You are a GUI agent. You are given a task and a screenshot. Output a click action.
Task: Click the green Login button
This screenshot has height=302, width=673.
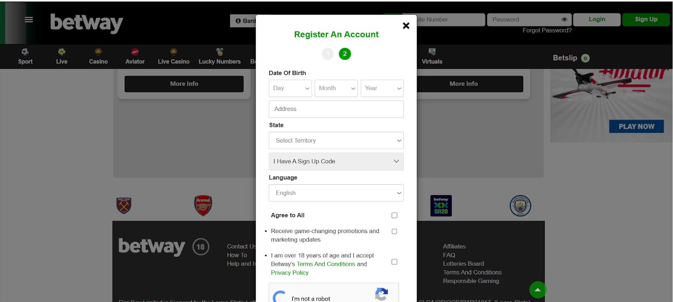pyautogui.click(x=596, y=19)
